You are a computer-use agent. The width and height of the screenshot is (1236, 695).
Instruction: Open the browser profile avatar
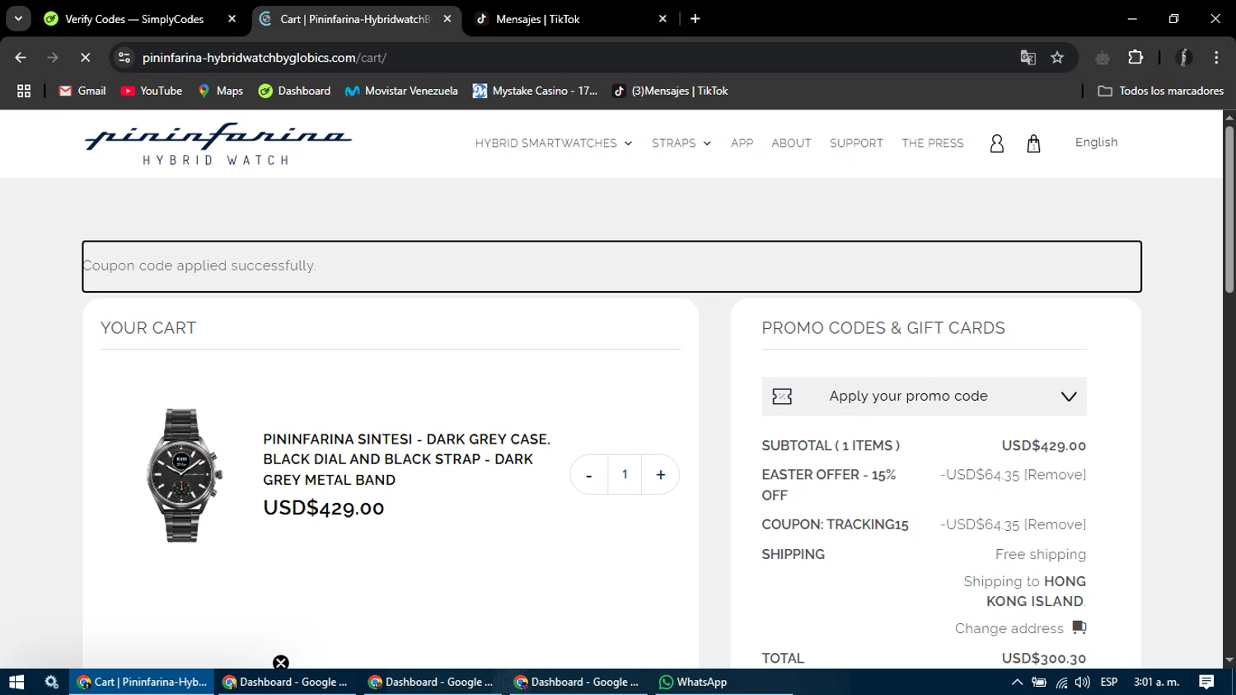point(1184,58)
